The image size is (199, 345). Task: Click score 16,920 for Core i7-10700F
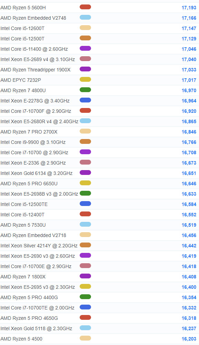(189, 111)
